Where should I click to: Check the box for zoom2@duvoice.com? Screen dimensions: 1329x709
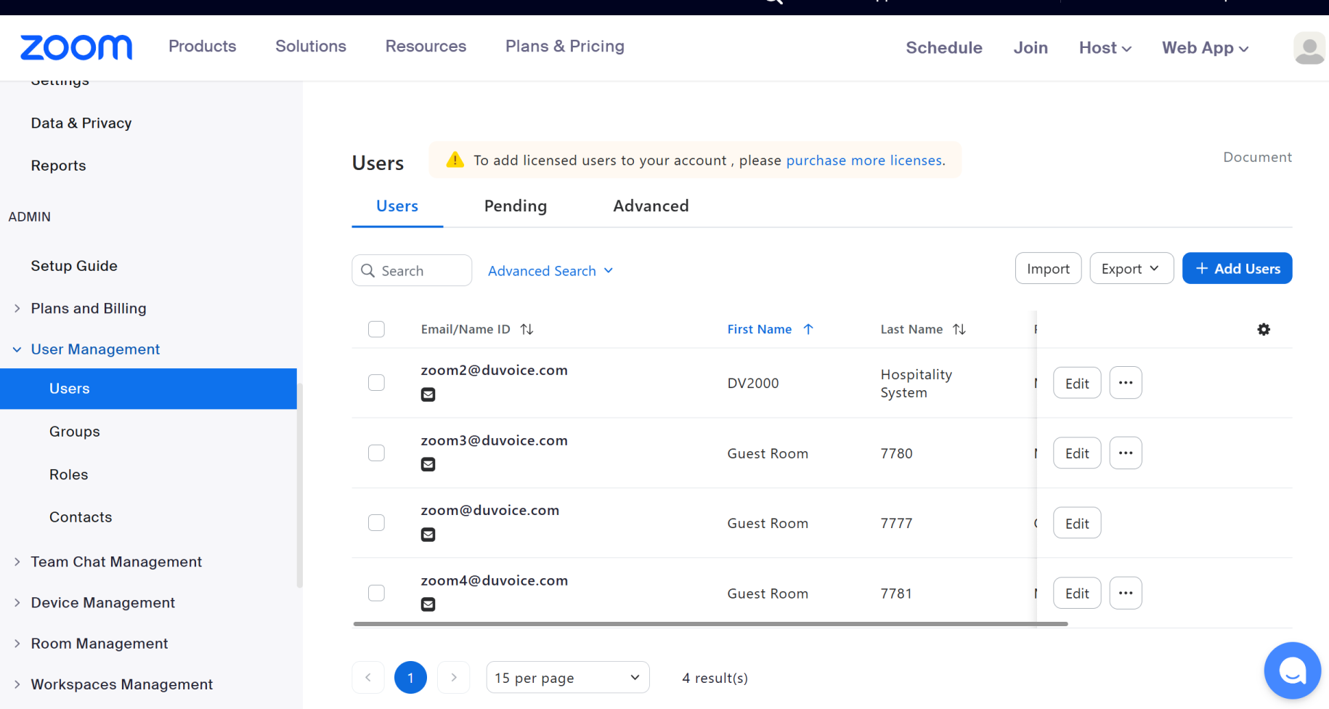pos(376,383)
